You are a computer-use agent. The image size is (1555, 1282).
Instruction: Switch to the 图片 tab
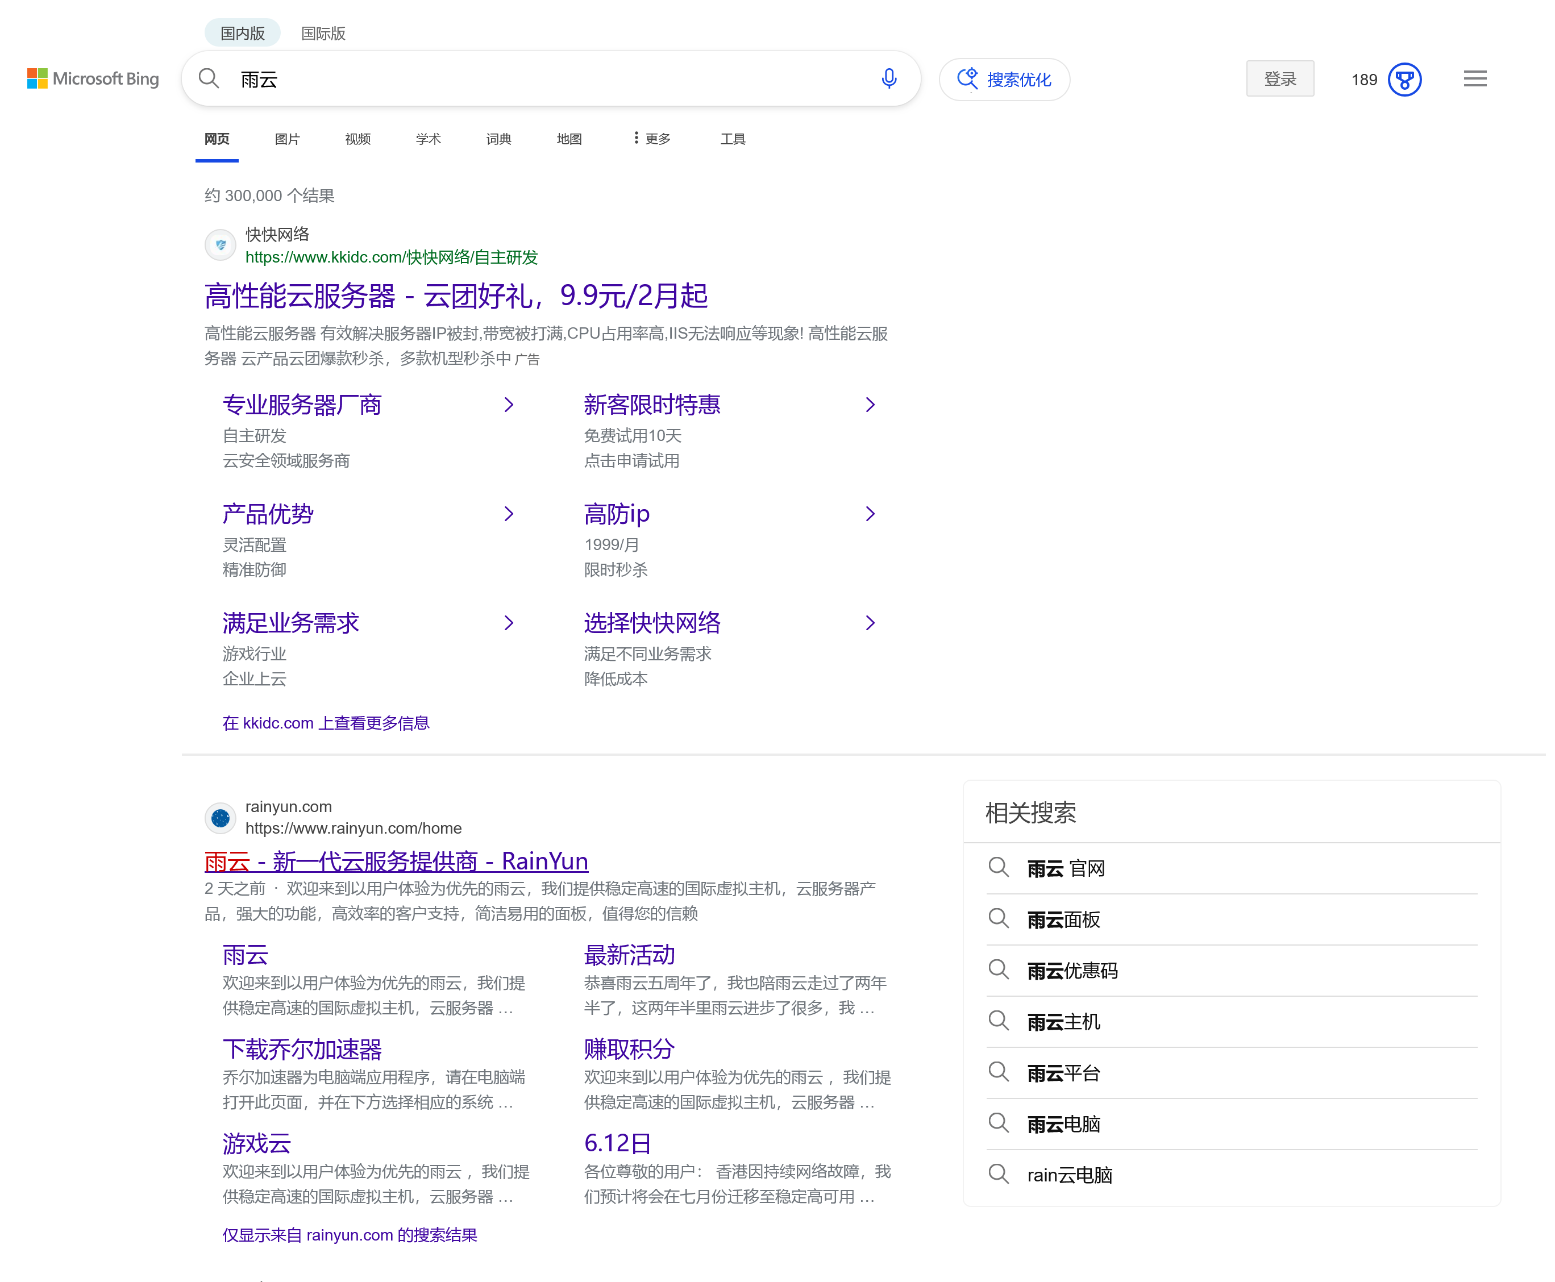tap(286, 139)
